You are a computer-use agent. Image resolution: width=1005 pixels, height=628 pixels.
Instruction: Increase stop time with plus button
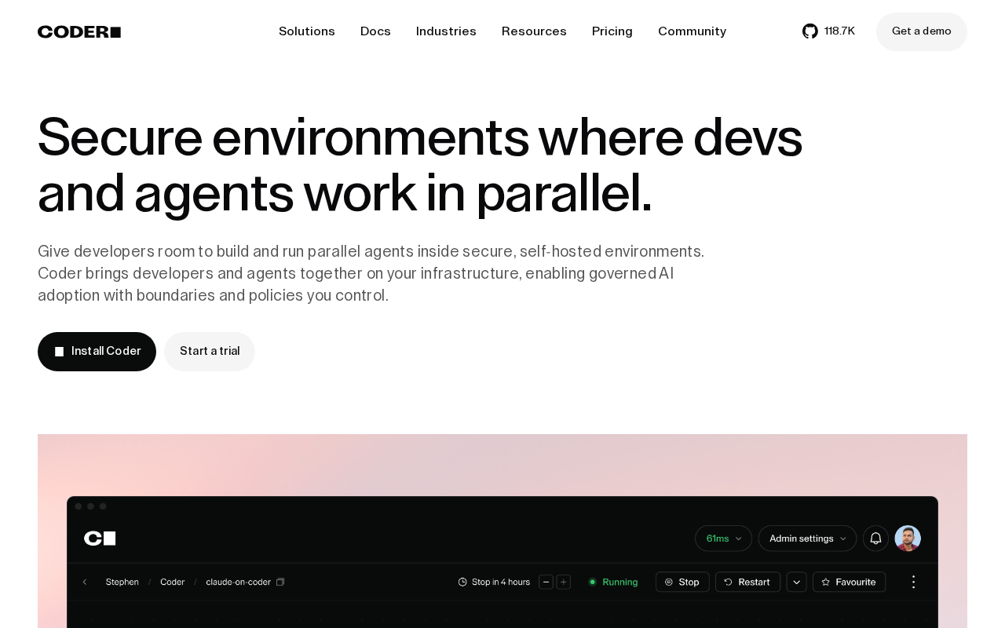click(x=563, y=582)
